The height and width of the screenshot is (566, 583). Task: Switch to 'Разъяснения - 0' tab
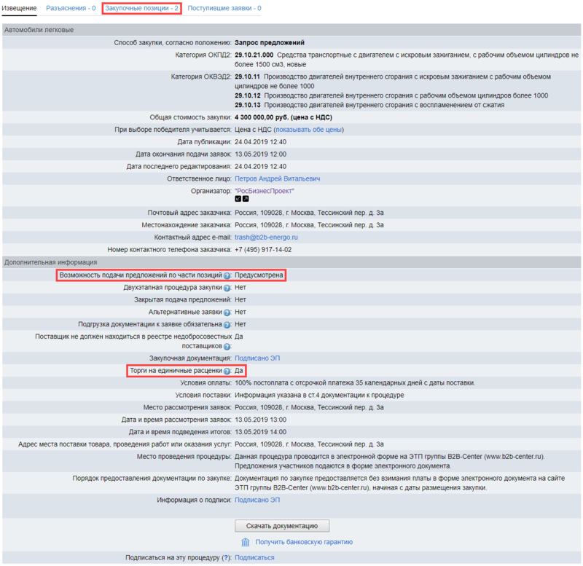[x=71, y=8]
